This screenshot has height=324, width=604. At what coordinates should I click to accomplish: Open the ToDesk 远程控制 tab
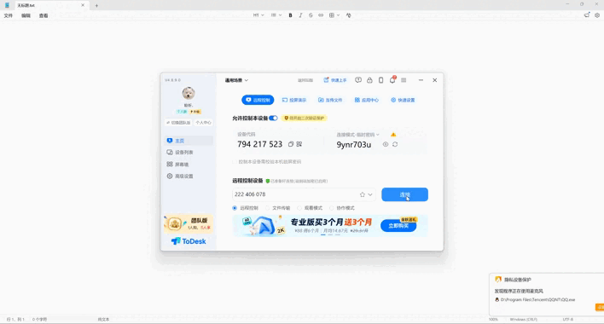coord(258,100)
